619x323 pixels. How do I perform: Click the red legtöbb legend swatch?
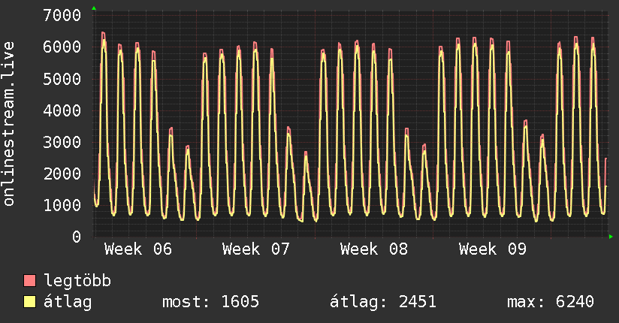coord(29,282)
